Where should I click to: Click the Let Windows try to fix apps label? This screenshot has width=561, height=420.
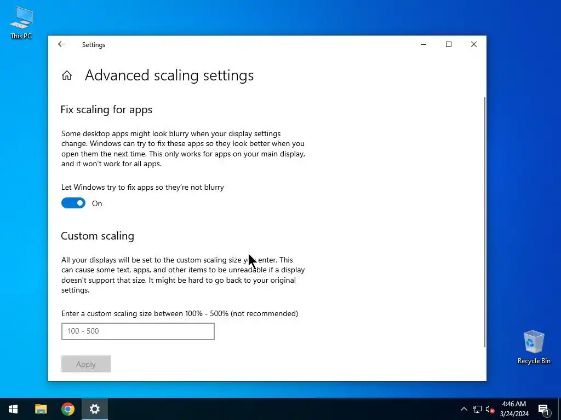click(142, 187)
